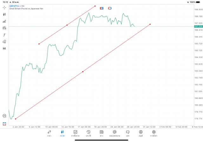The width and height of the screenshot is (203, 142).
Task: Click the 187.224 current price label
Action: pos(198,26)
